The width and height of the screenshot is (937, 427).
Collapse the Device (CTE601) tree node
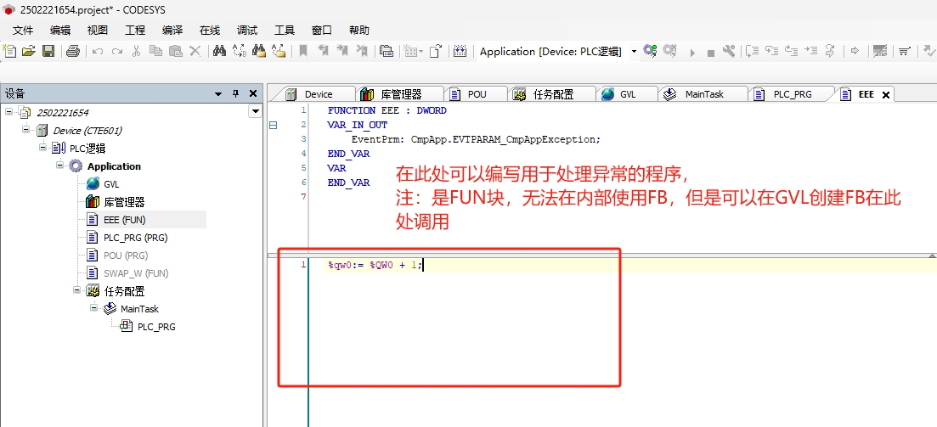point(25,129)
